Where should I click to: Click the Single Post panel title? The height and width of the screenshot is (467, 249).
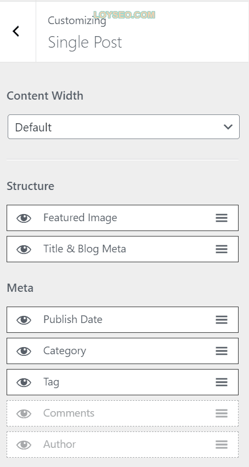[x=85, y=42]
